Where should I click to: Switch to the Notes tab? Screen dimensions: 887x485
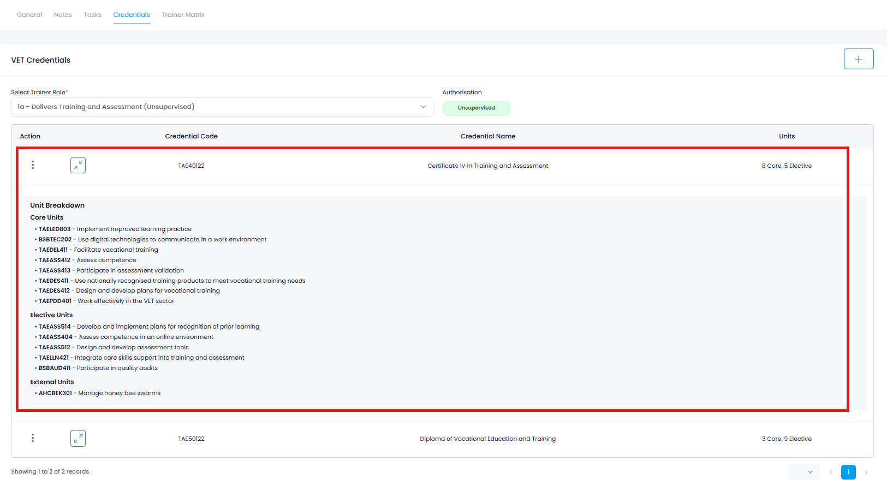point(63,15)
